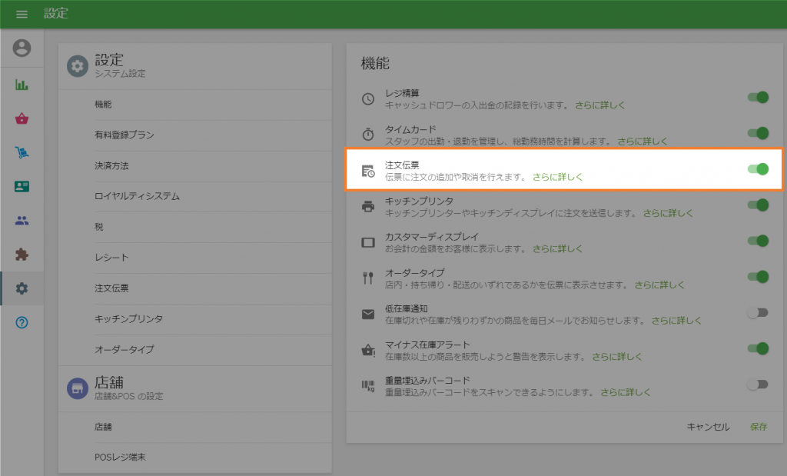
Task: Select the settings gear sidebar icon
Action: click(x=22, y=288)
